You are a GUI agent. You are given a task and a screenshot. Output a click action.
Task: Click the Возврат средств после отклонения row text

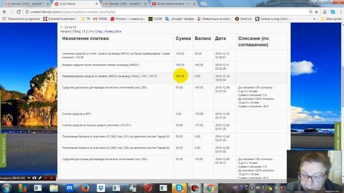(x=101, y=65)
